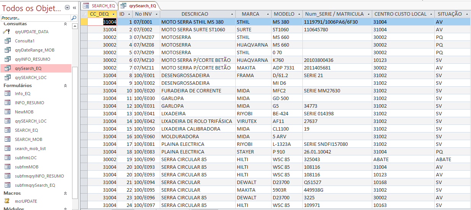Click the Procurar search input field
The height and width of the screenshot is (210, 471).
click(35, 18)
